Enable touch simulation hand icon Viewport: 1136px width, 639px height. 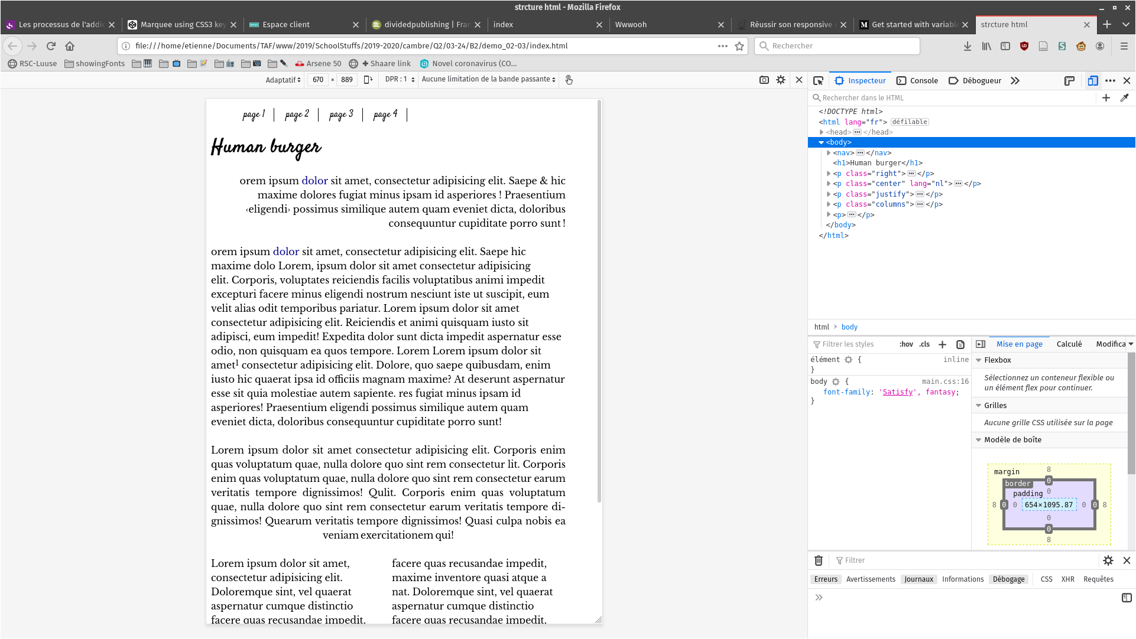click(569, 80)
